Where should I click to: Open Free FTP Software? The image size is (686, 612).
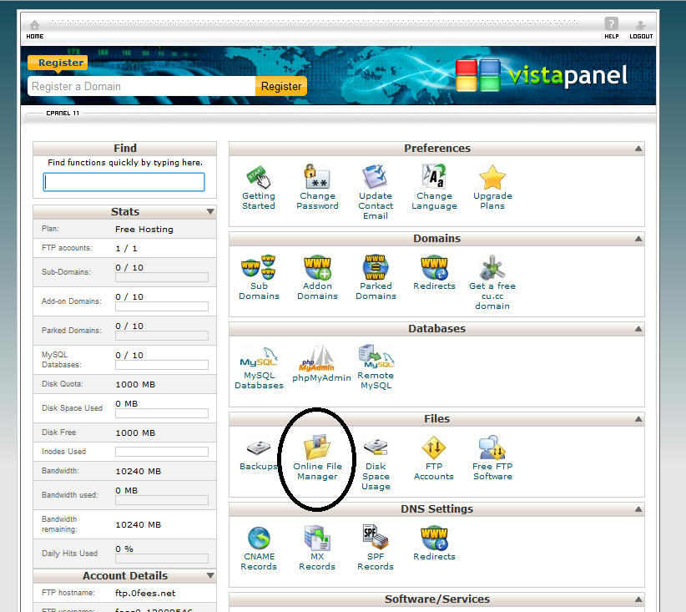coord(492,458)
